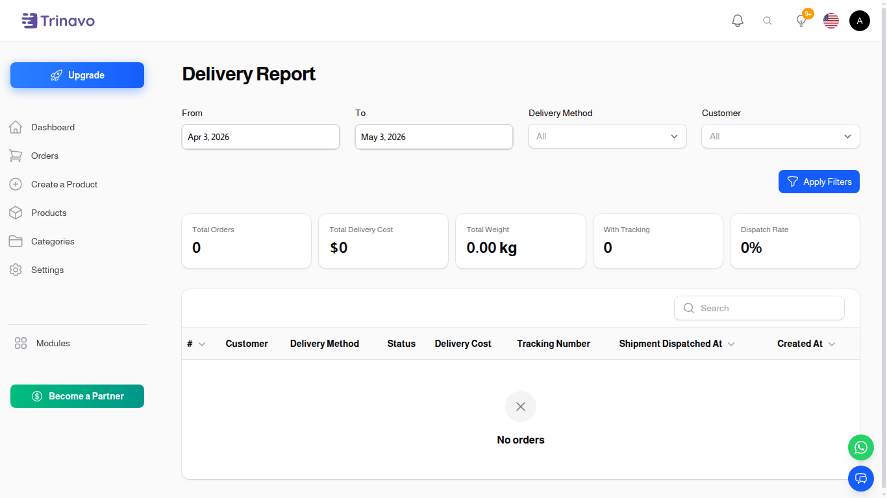Click the Customer column header
Viewport: 887px width, 498px height.
tap(247, 344)
